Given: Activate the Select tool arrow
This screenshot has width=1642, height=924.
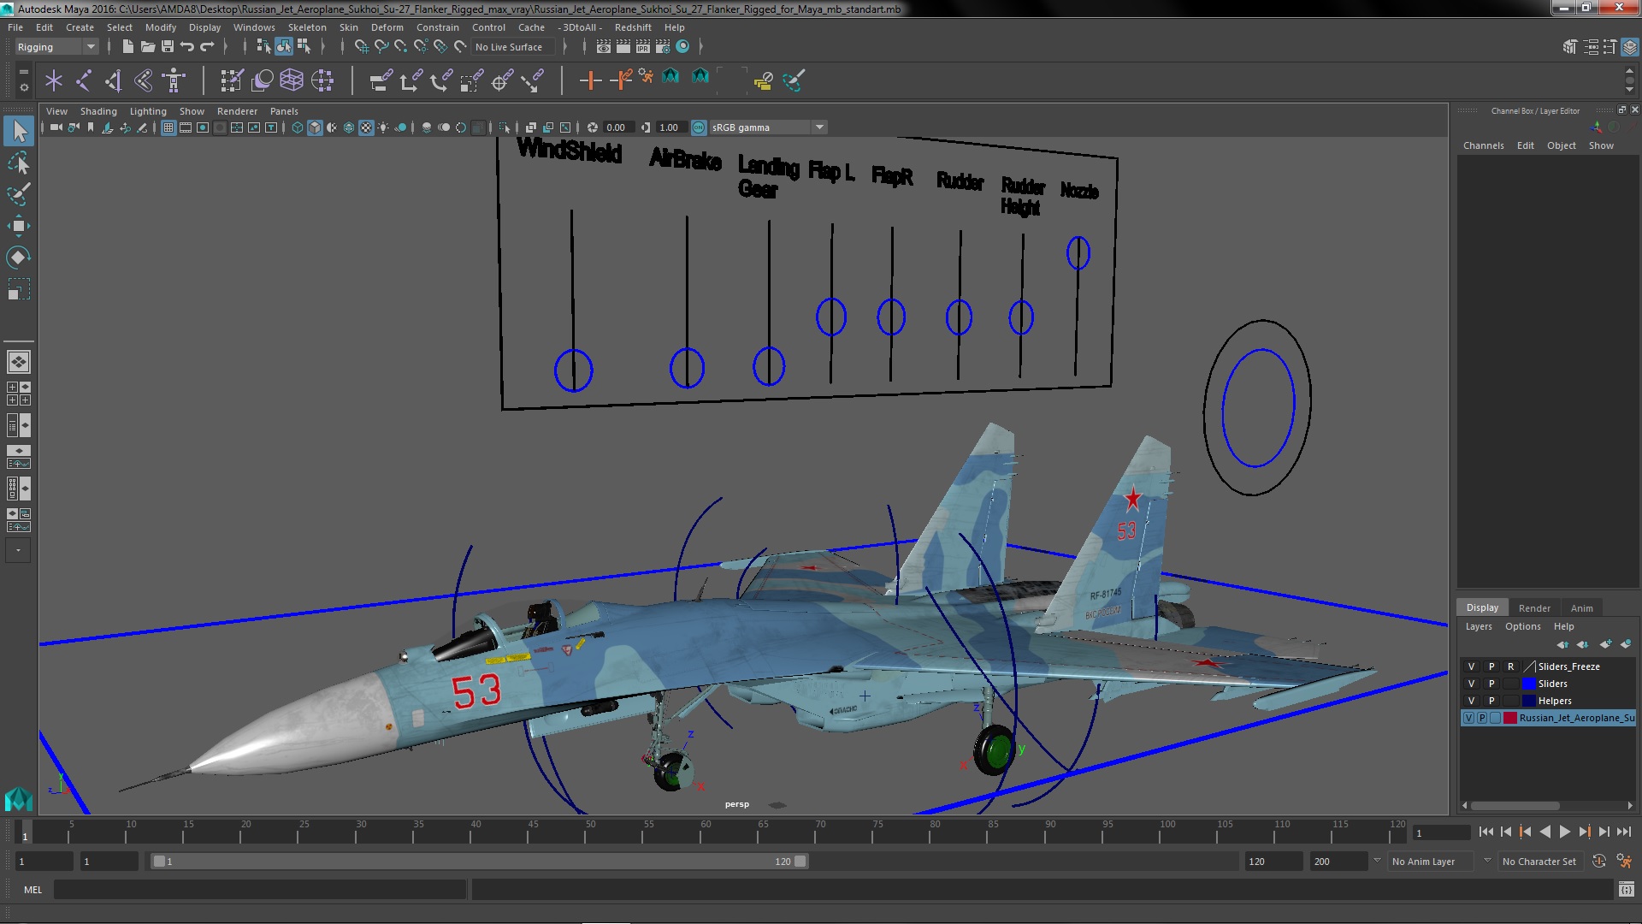Looking at the screenshot, I should (x=19, y=131).
